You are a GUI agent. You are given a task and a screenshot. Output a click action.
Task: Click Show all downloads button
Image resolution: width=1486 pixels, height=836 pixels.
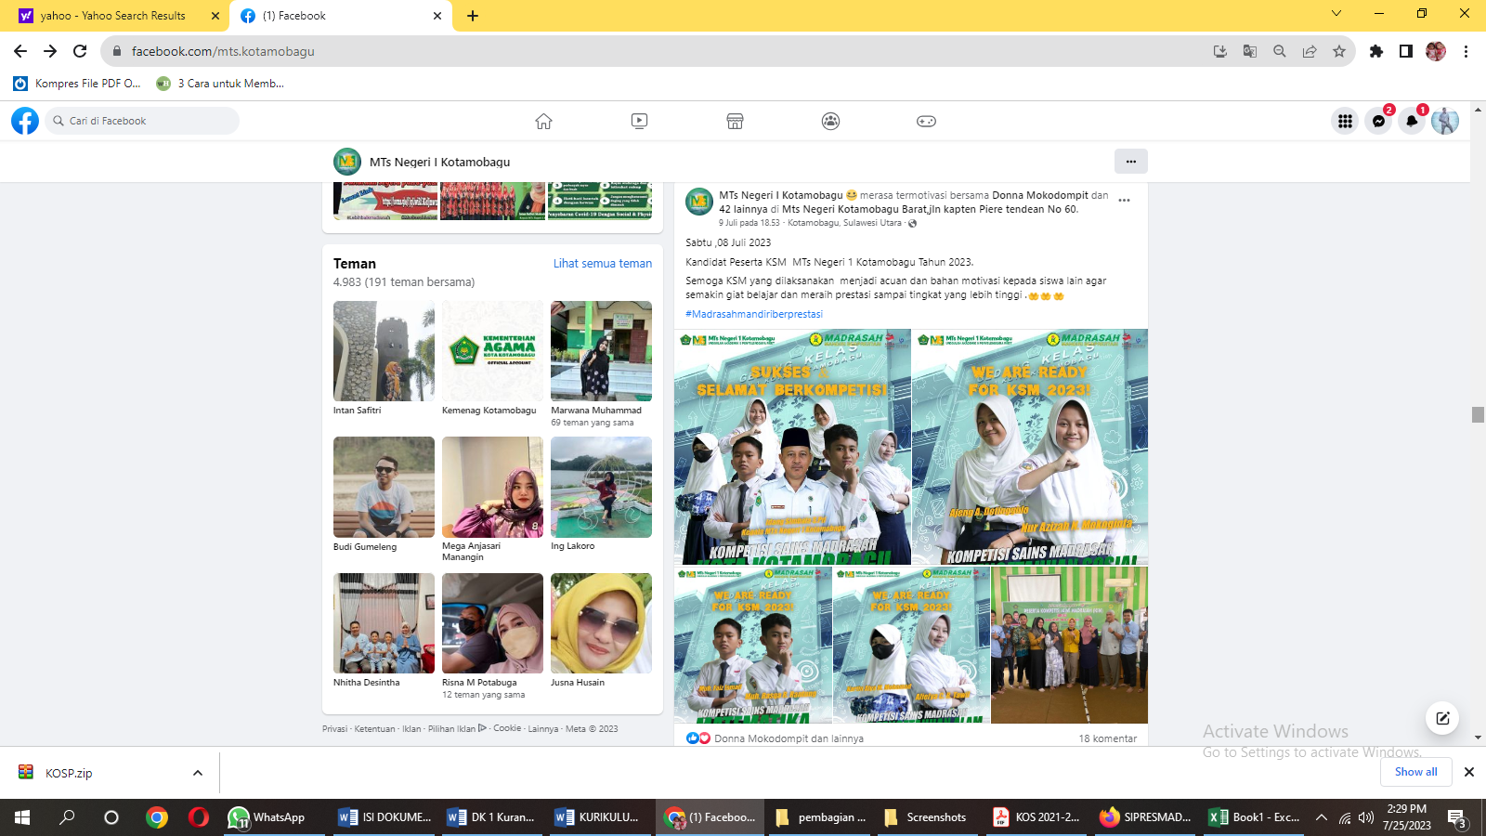tap(1415, 772)
